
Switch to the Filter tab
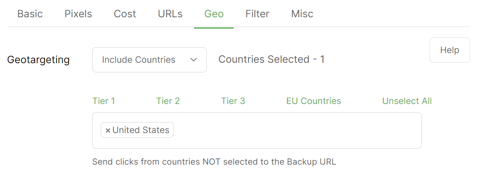tap(257, 14)
